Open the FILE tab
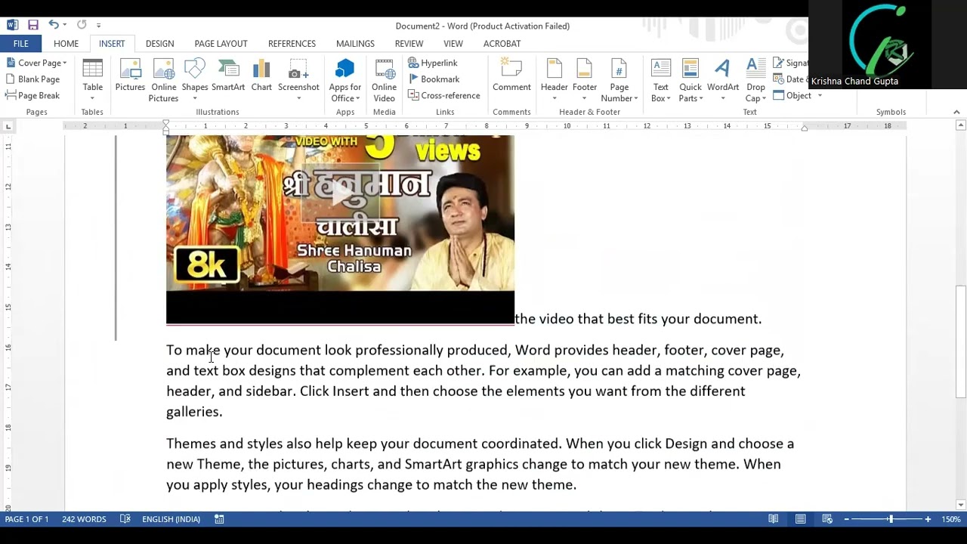Image resolution: width=967 pixels, height=544 pixels. [x=20, y=44]
